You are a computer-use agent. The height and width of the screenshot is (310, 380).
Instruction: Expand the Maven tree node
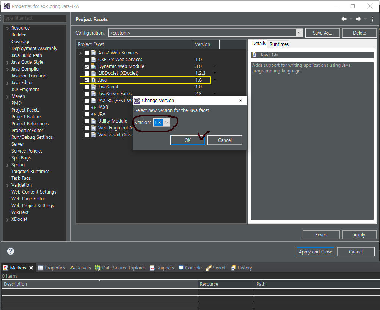[x=7, y=96]
